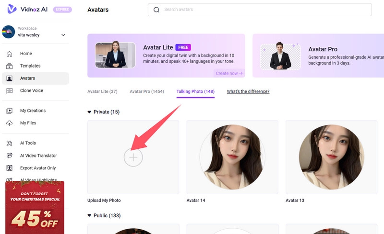Collapse the Public (133) section
Screen dimensions: 384x234
click(x=89, y=216)
